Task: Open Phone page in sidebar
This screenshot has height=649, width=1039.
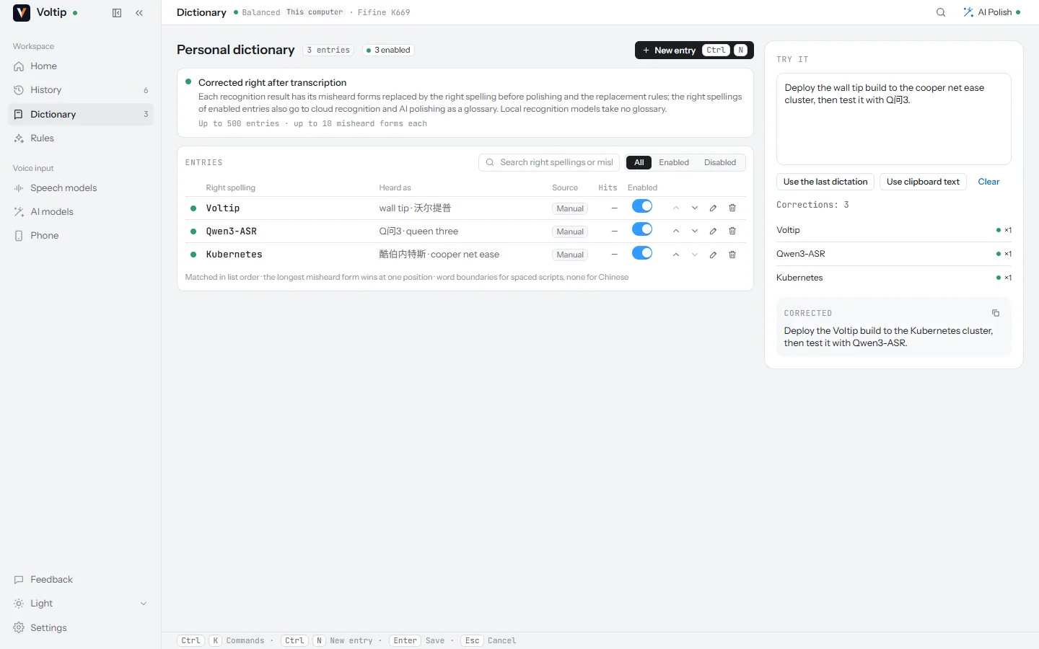Action: coord(81,236)
